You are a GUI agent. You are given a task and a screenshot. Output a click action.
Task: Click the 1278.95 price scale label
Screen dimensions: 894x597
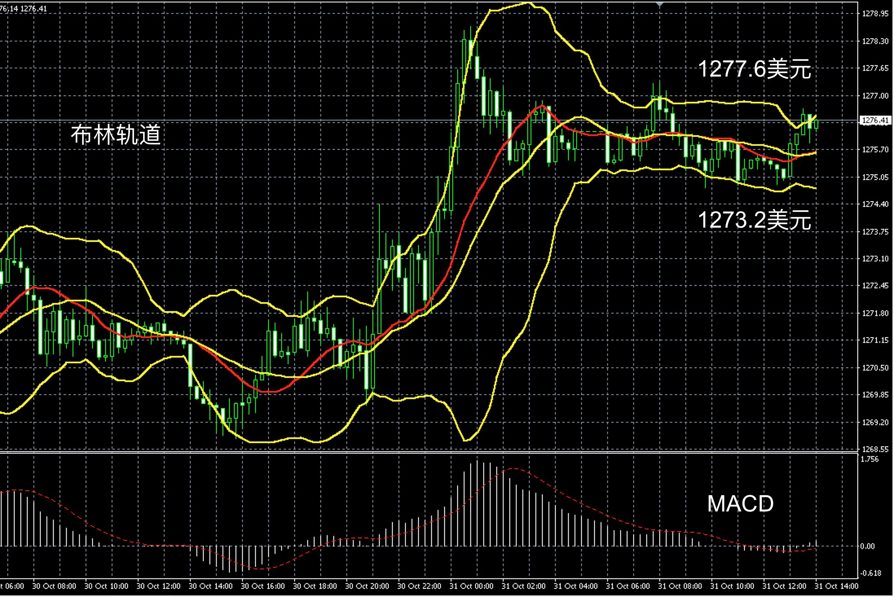875,14
